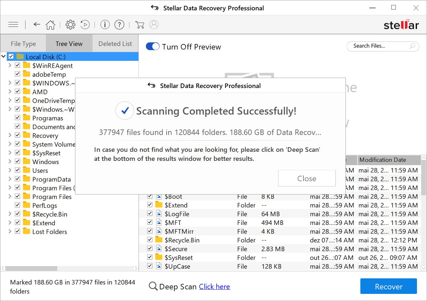The height and width of the screenshot is (301, 427).
Task: Select the OneDriveTemp tree item
Action: [53, 100]
